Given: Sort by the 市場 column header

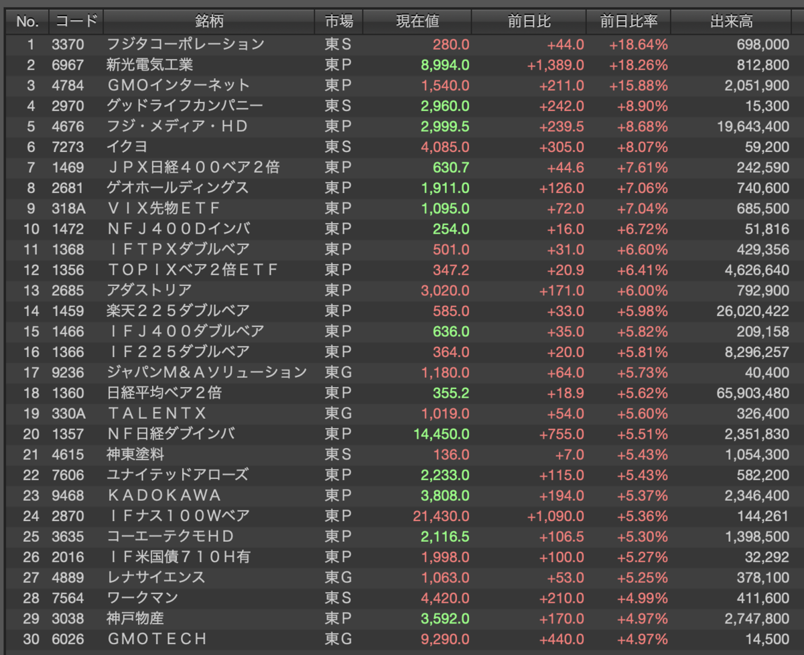Looking at the screenshot, I should coord(338,21).
